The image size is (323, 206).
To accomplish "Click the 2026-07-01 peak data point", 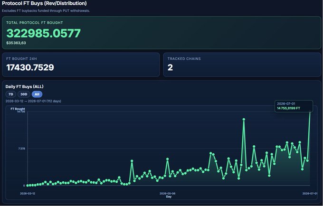I will pos(310,112).
